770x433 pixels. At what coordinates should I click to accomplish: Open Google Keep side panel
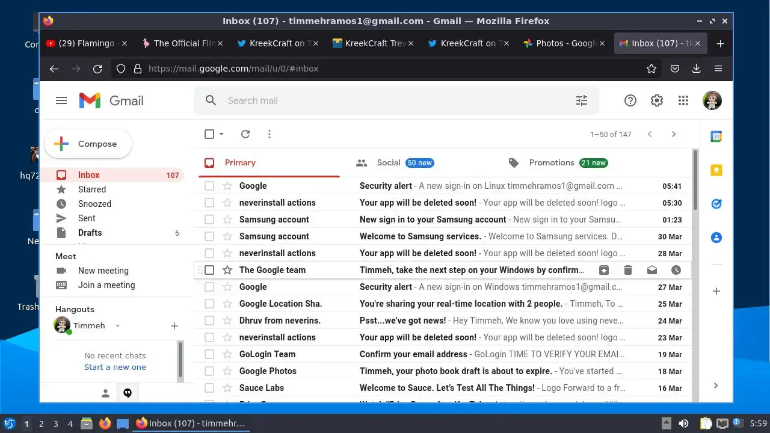pyautogui.click(x=716, y=170)
